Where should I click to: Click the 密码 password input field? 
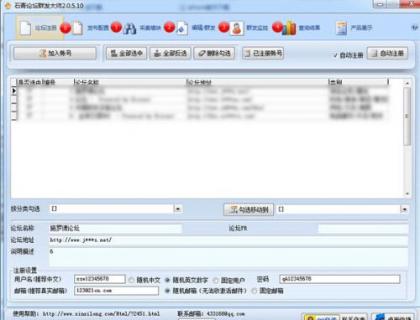[x=339, y=279]
